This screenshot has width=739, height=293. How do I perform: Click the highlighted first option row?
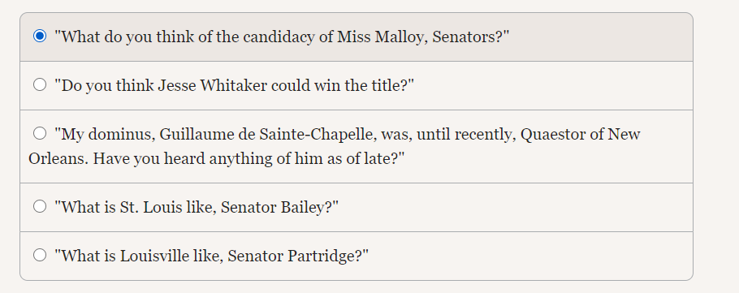pyautogui.click(x=357, y=37)
